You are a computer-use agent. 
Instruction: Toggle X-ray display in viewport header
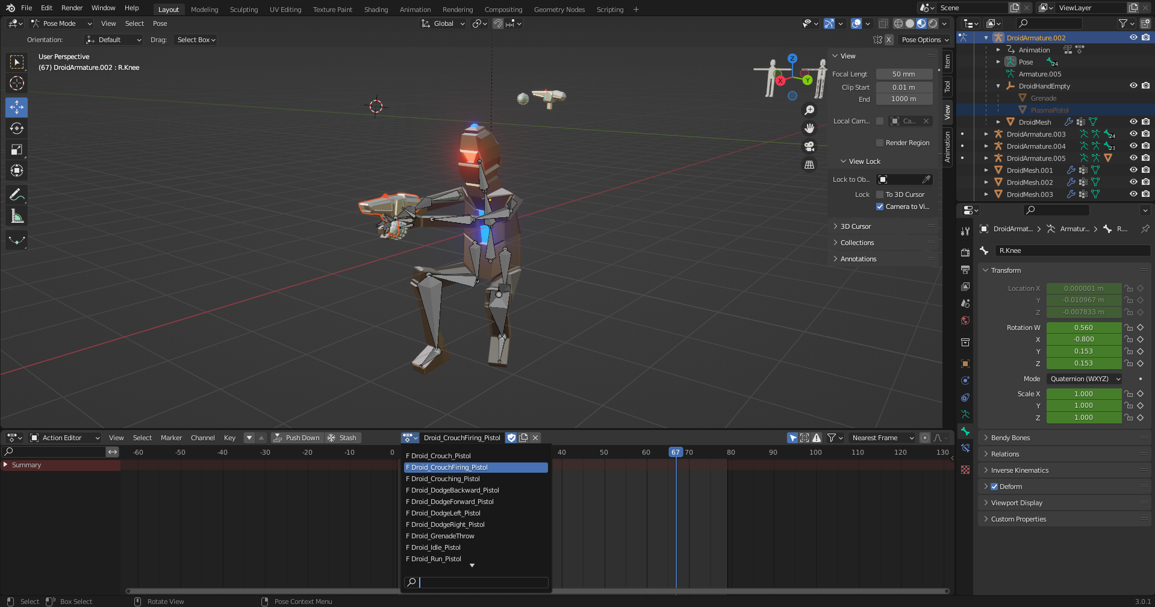click(883, 23)
